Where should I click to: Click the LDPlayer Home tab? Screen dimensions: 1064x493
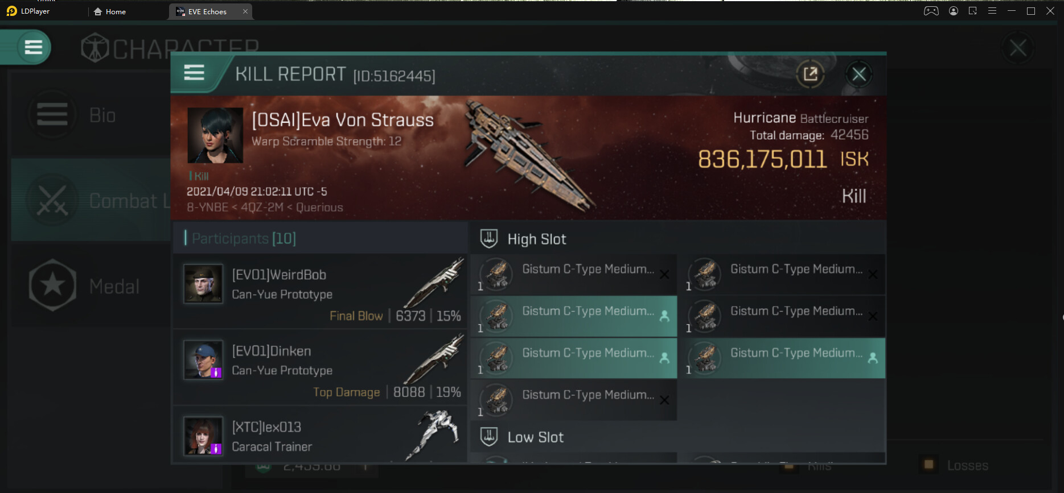[110, 11]
